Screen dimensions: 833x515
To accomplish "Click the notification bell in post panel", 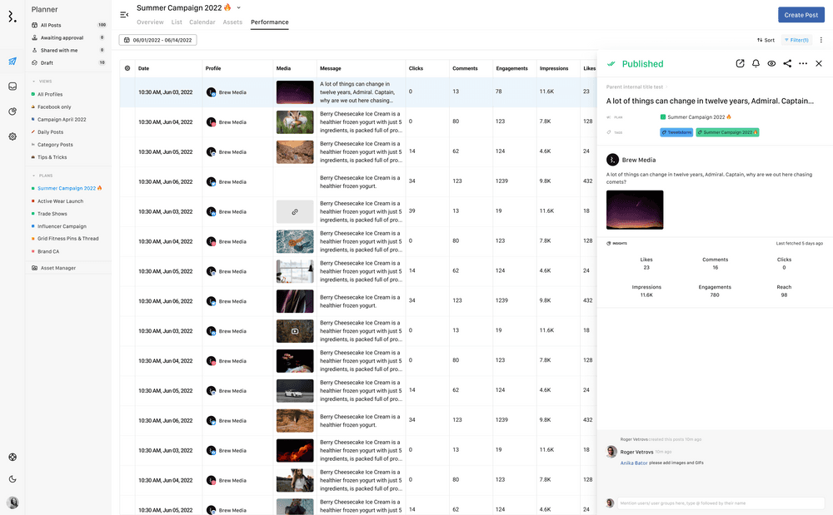I will (x=756, y=63).
